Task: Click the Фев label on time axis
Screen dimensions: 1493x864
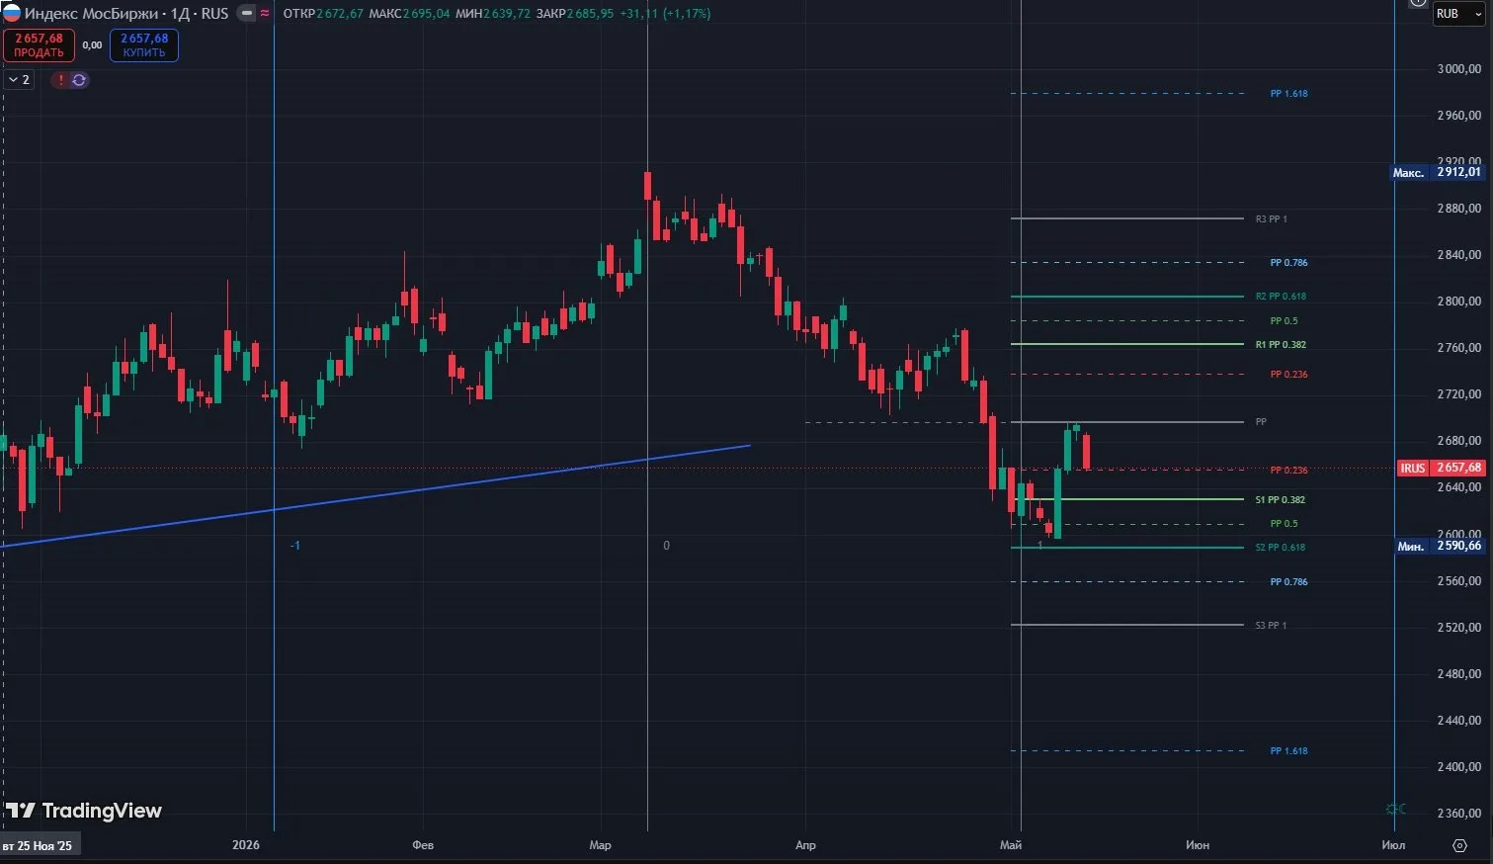Action: (423, 845)
